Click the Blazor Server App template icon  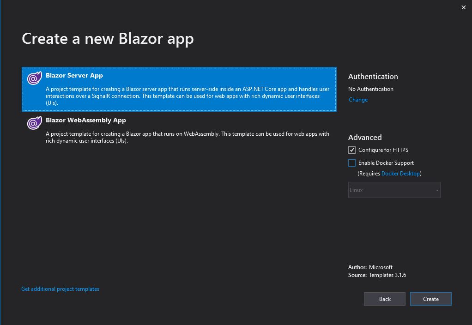tap(34, 78)
